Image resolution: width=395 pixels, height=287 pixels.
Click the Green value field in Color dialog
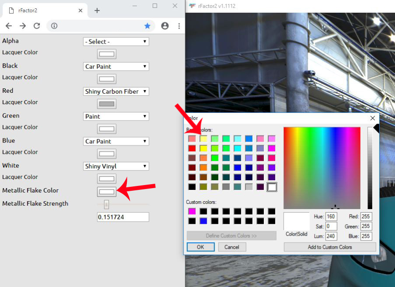click(366, 226)
